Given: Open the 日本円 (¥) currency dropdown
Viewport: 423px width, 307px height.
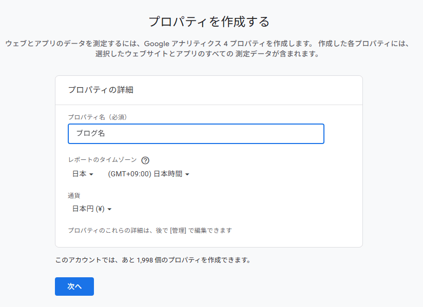Looking at the screenshot, I should 92,209.
